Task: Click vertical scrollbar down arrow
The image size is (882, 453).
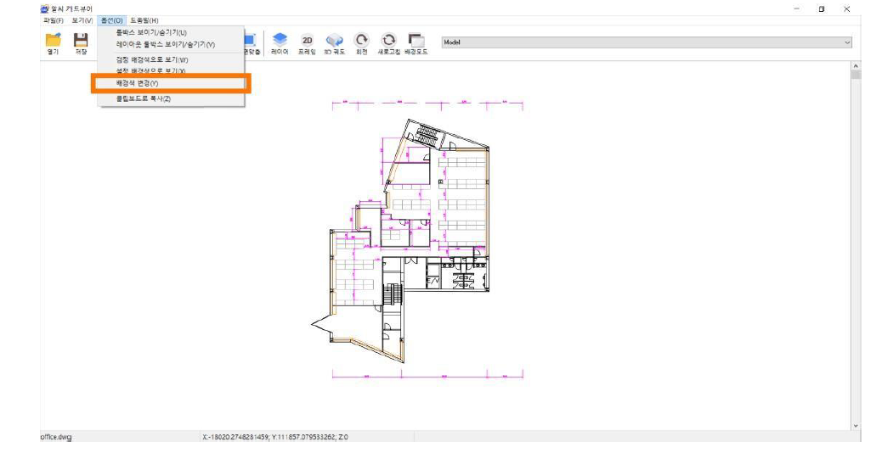Action: point(857,426)
